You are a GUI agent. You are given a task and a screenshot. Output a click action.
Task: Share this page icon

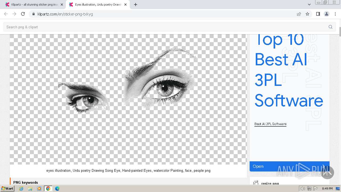pos(299,14)
